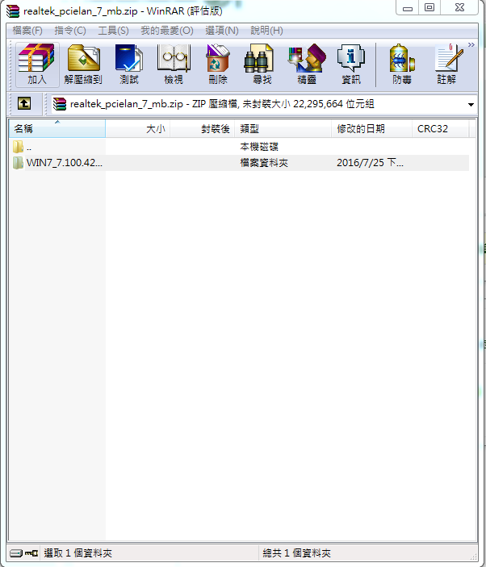486x567 pixels.
Task: Sort by the 類型 column header
Action: point(283,129)
